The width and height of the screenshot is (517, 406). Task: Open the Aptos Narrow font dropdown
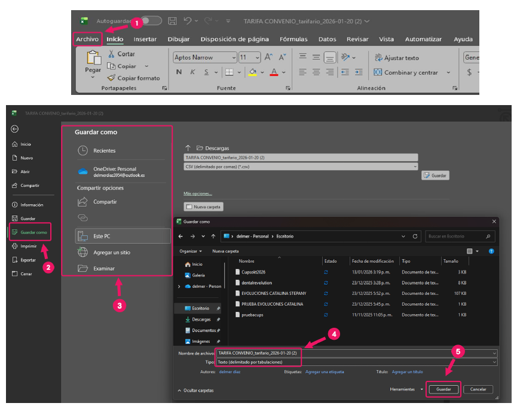click(234, 58)
